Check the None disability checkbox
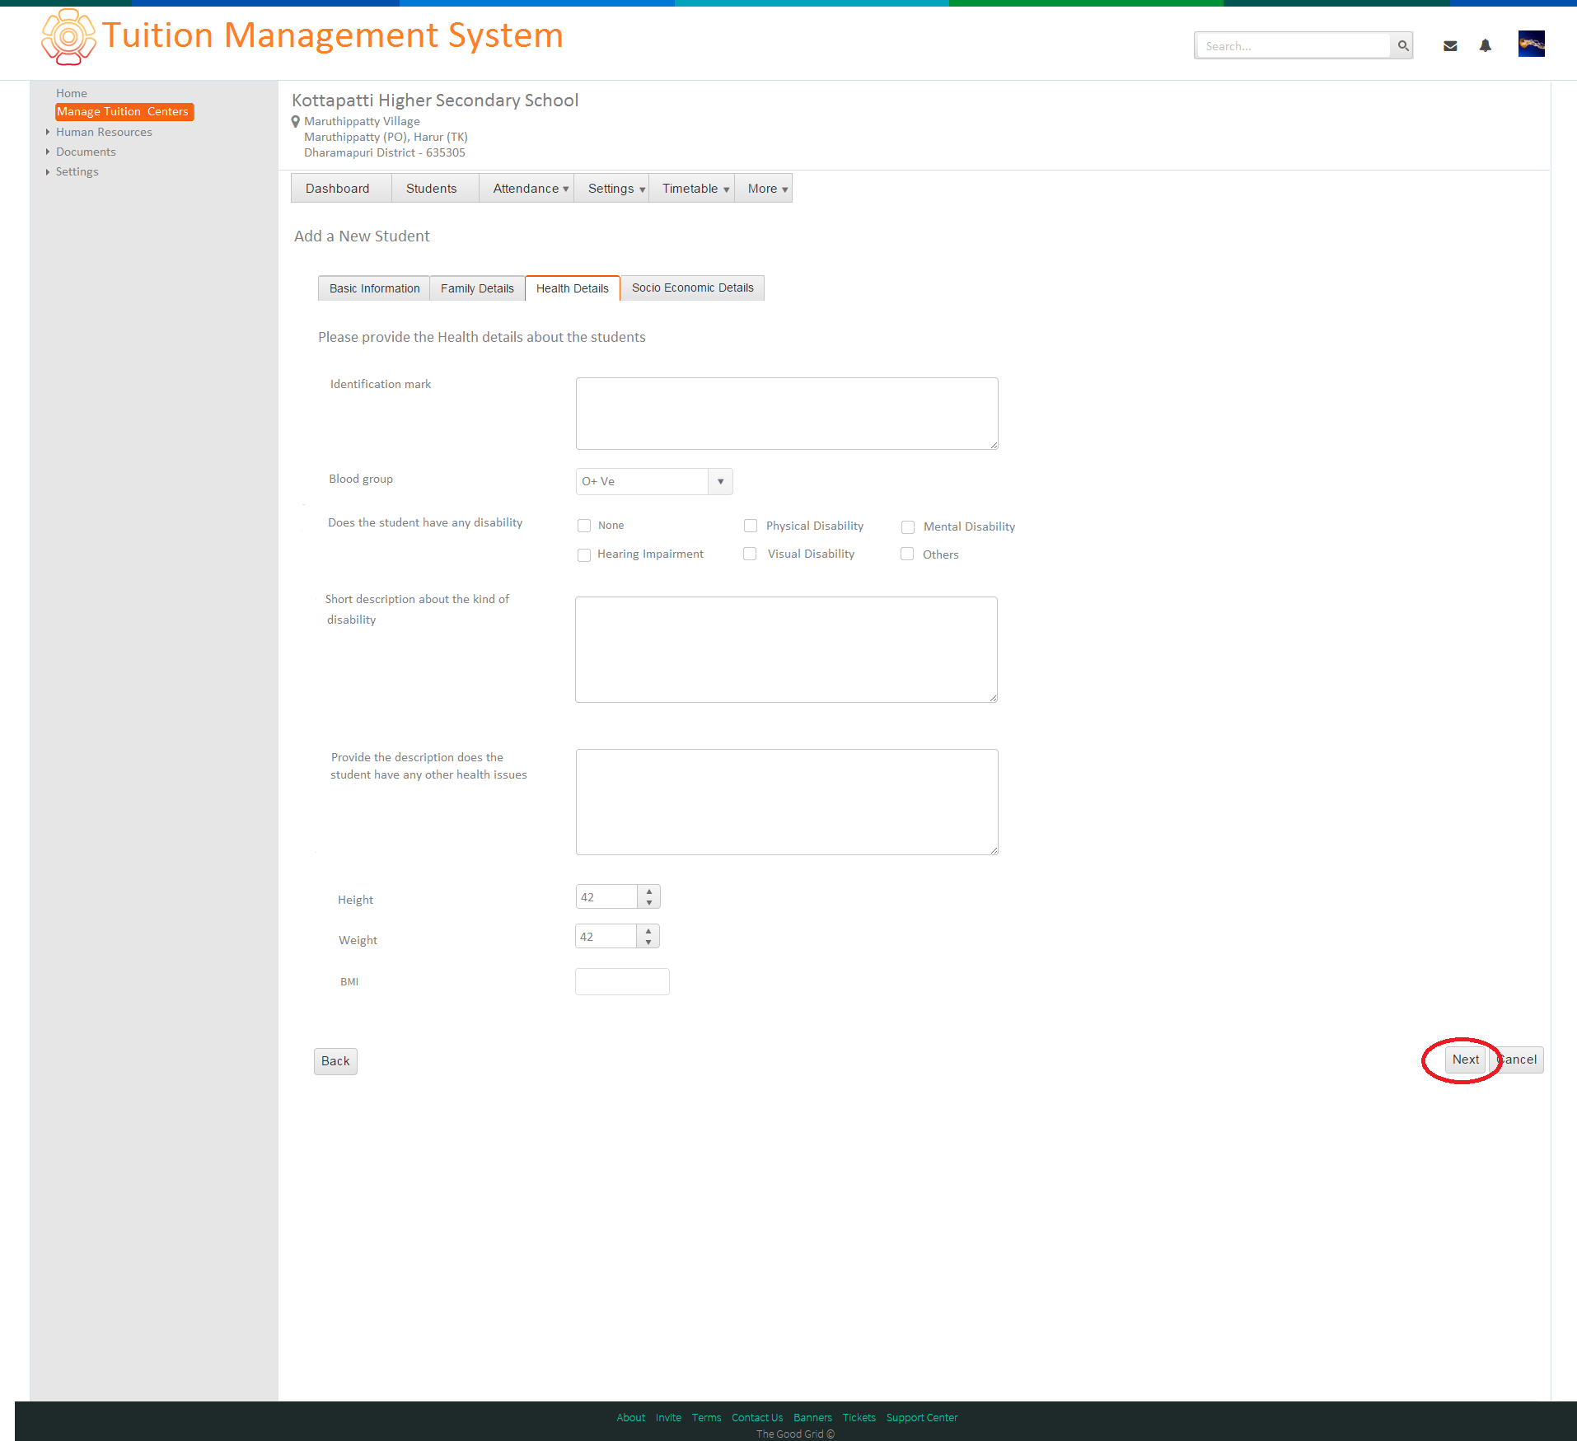The height and width of the screenshot is (1441, 1577). click(584, 526)
